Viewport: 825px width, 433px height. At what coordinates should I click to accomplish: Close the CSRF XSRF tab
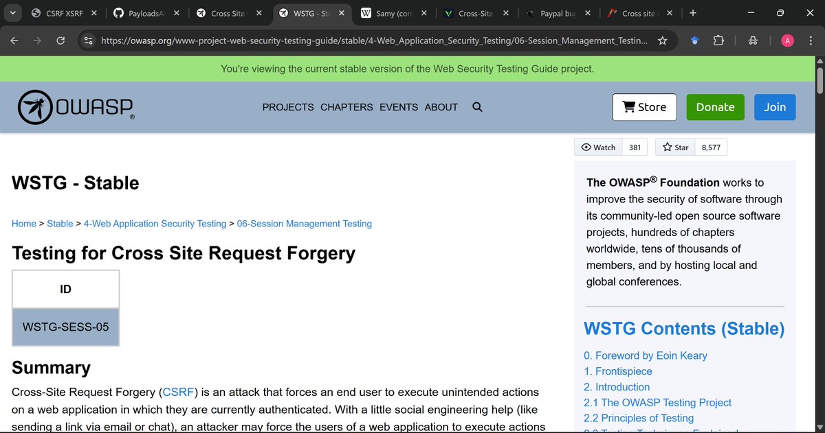(93, 13)
